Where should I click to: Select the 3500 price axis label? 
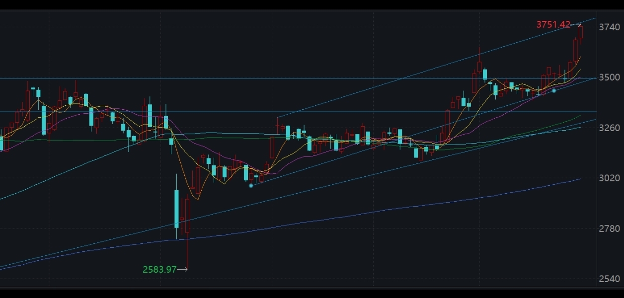[x=610, y=77]
